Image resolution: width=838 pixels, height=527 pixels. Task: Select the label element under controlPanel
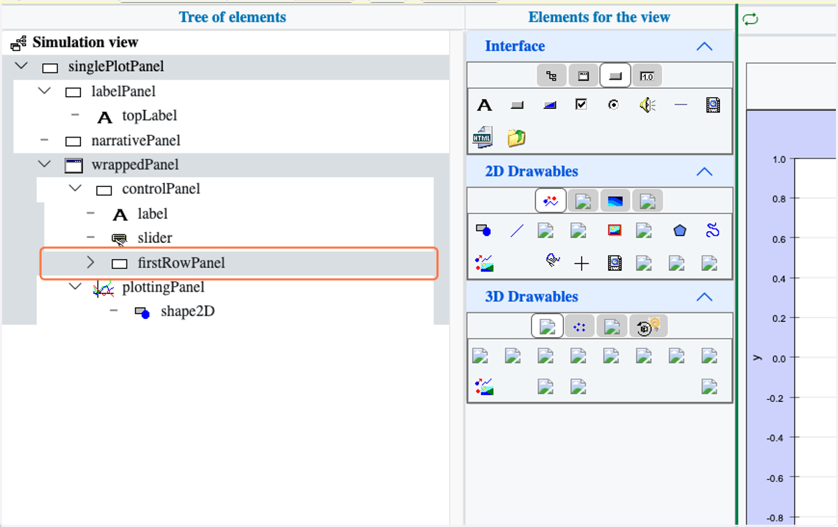(153, 214)
